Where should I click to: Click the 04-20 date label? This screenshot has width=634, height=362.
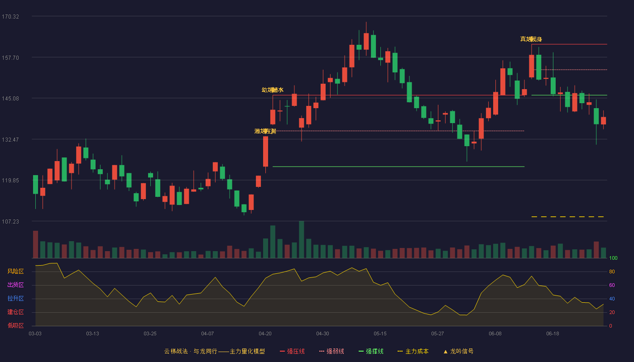[x=265, y=333]
